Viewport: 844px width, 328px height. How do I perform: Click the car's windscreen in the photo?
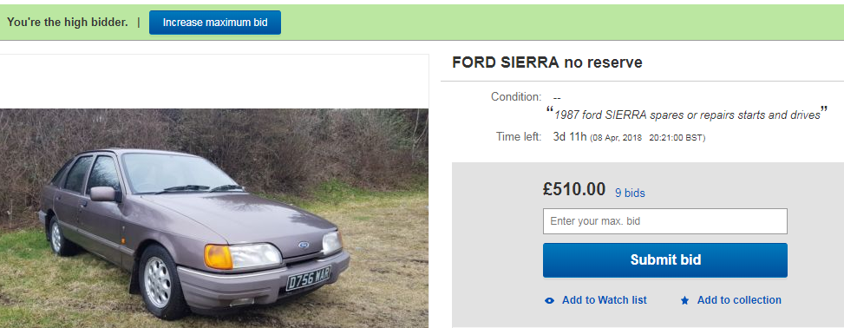[178, 173]
